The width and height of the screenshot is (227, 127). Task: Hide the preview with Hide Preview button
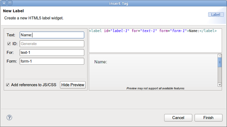(73, 85)
